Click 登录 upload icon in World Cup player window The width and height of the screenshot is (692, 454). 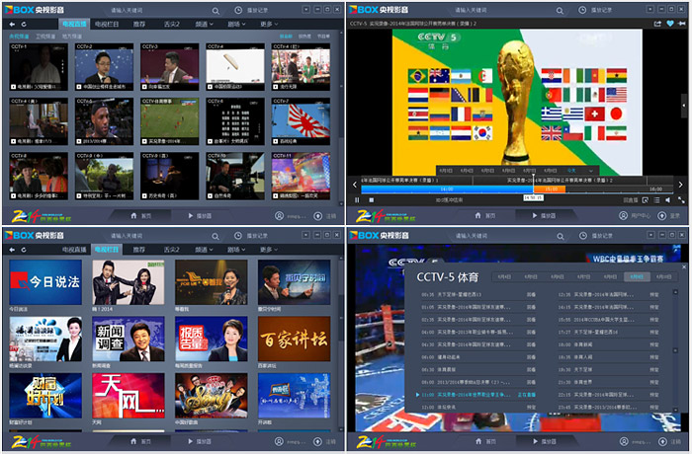pyautogui.click(x=661, y=216)
